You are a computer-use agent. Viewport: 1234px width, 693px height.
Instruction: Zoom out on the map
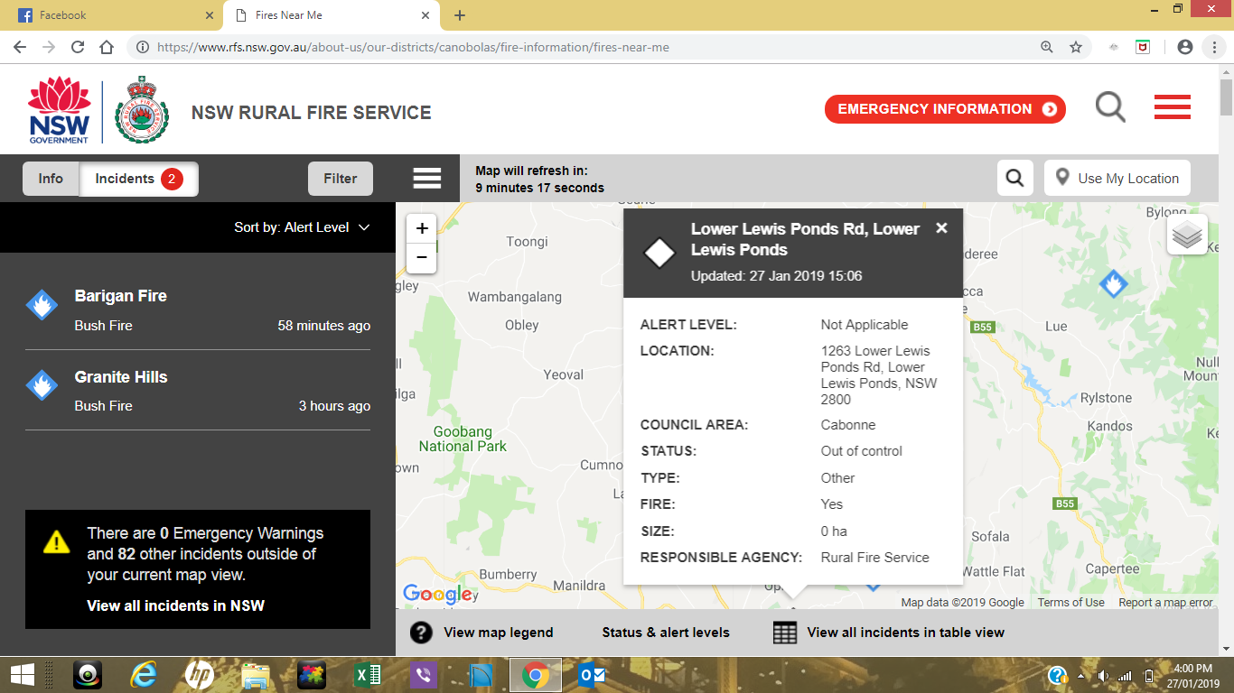pos(422,257)
